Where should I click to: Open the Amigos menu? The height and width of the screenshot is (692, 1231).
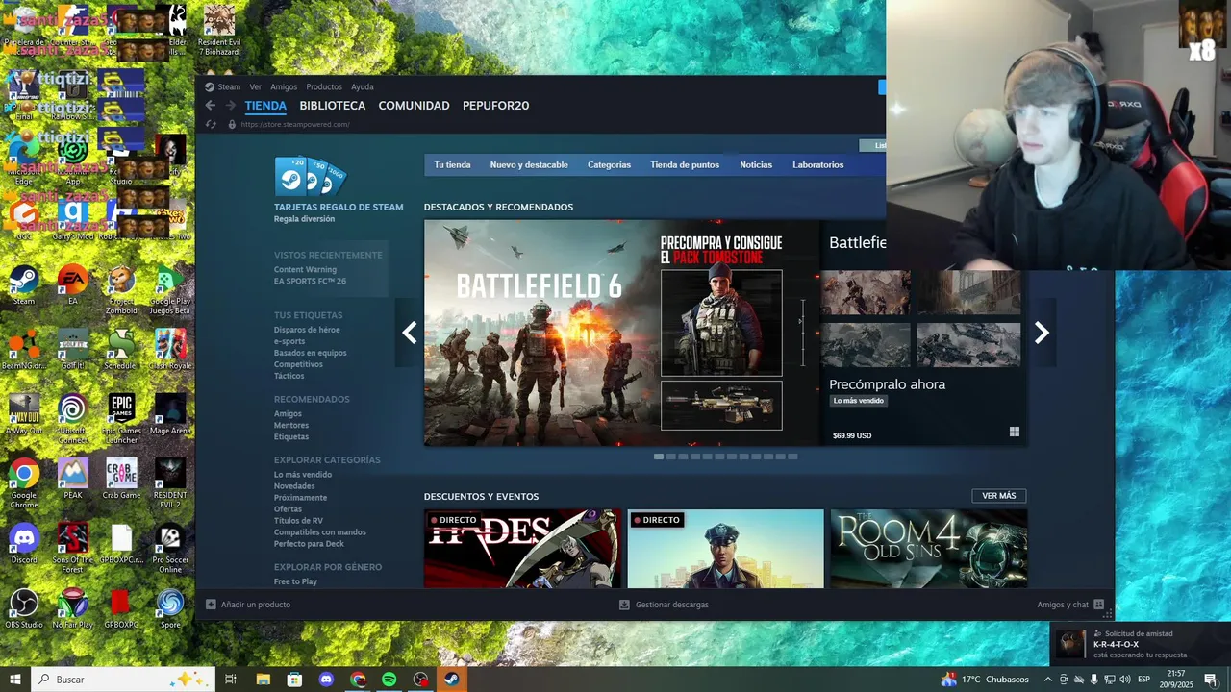coord(284,86)
